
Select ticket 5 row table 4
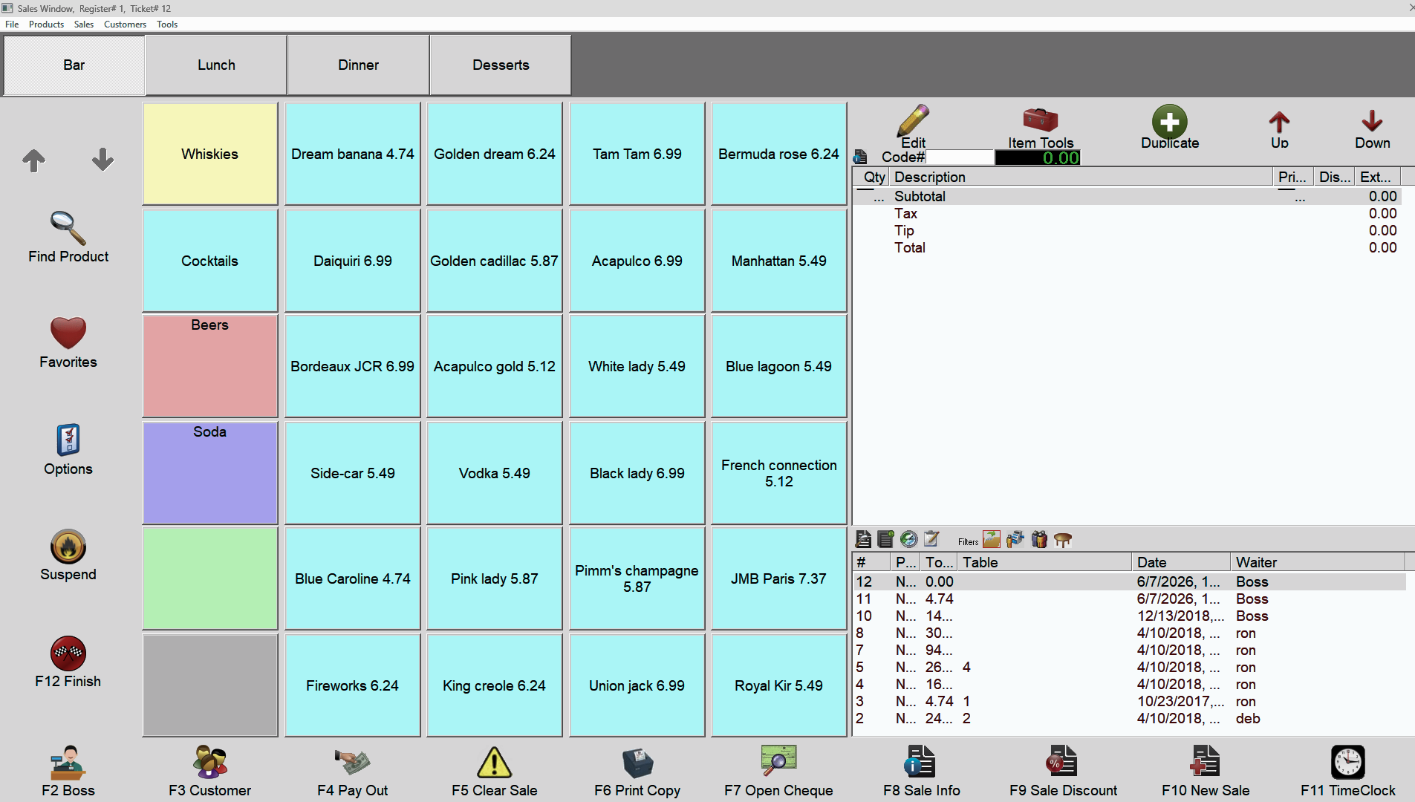click(1129, 667)
